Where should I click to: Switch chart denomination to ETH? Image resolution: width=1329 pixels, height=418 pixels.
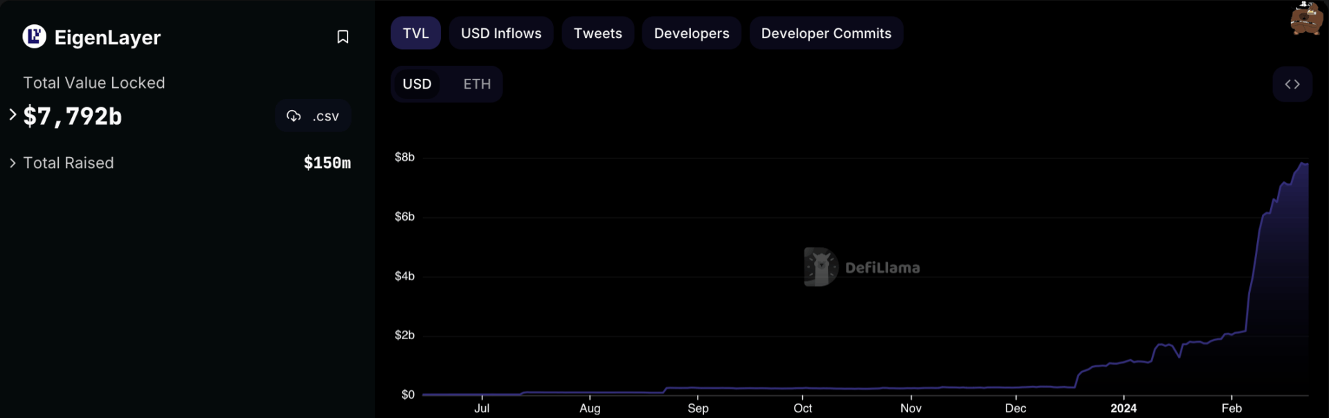click(x=476, y=84)
